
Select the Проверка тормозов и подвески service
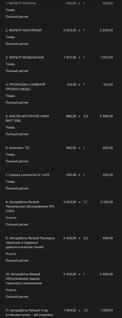coord(30,243)
